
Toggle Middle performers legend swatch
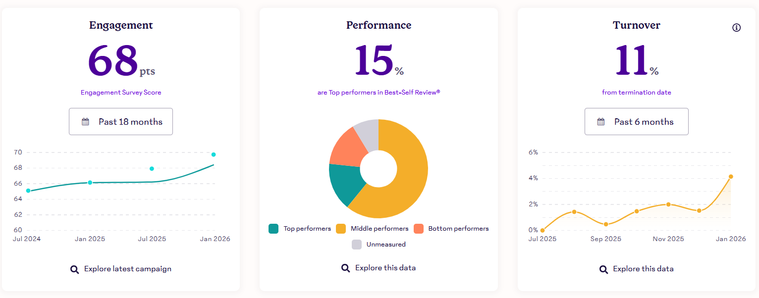pos(341,229)
